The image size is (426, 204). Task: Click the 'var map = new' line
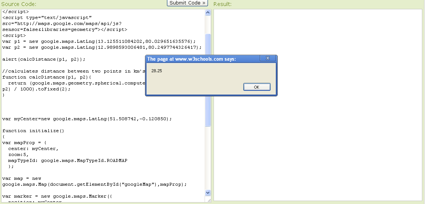tap(22, 179)
